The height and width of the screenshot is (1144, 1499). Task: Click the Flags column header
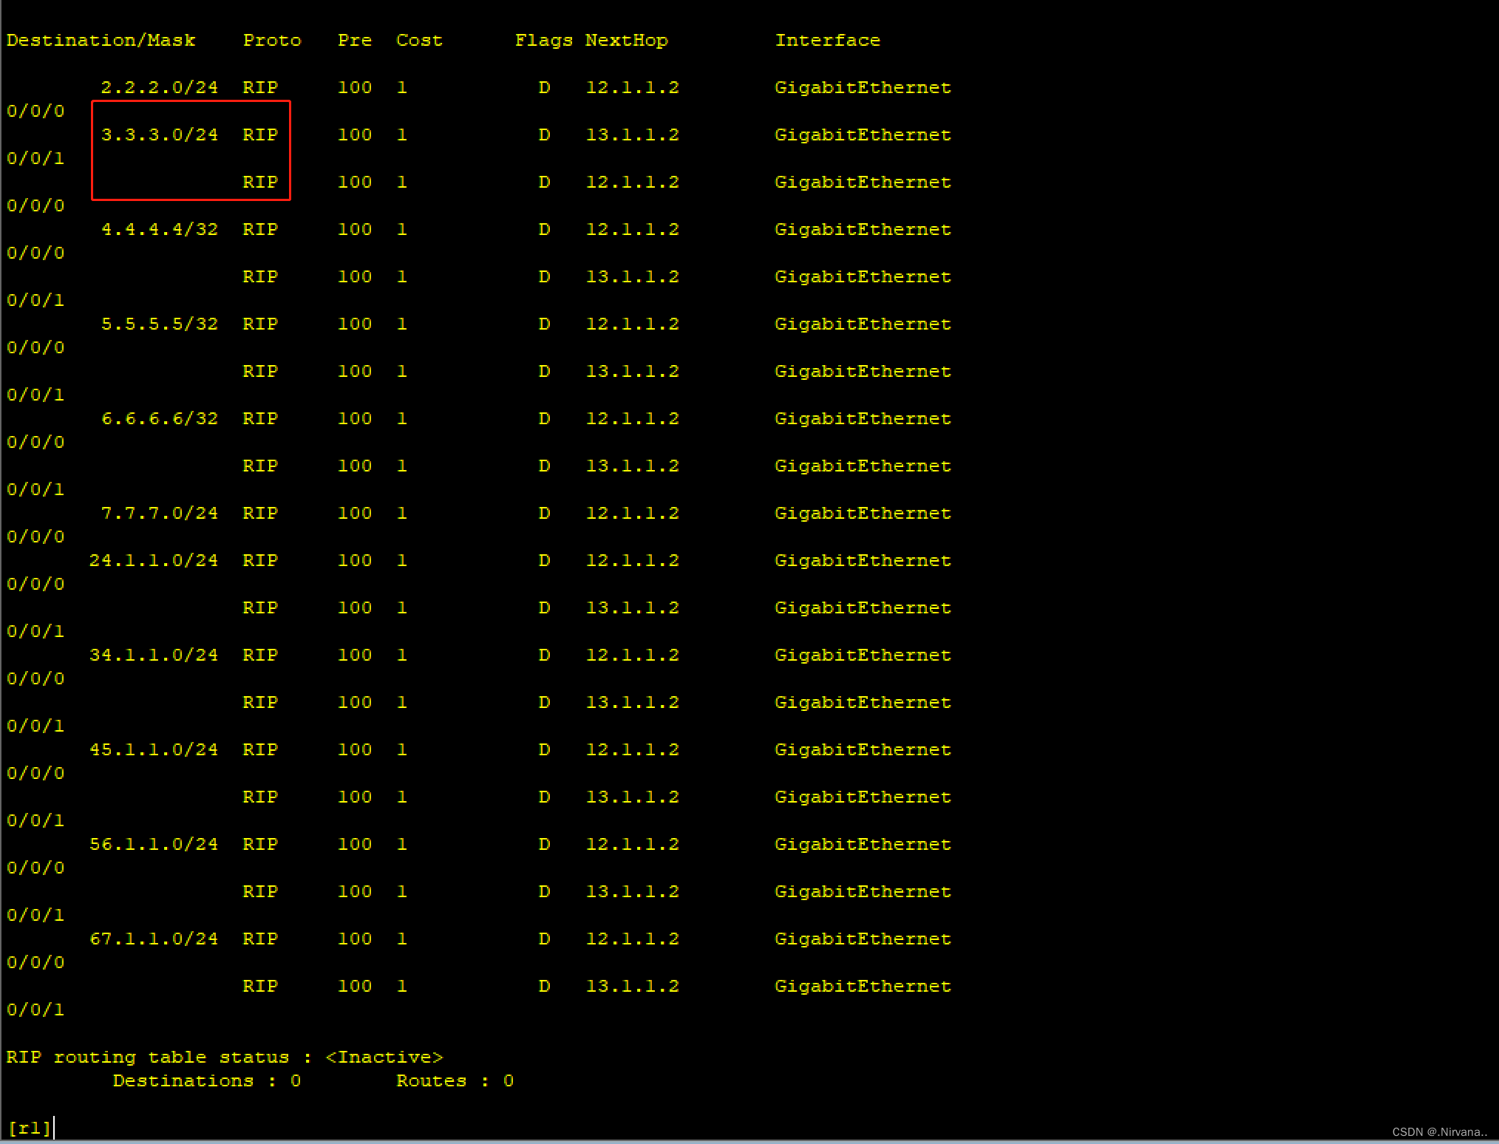pos(544,41)
